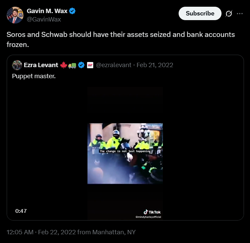250x243 pixels.
Task: Open the @ezralevant handle
Action: (114, 65)
